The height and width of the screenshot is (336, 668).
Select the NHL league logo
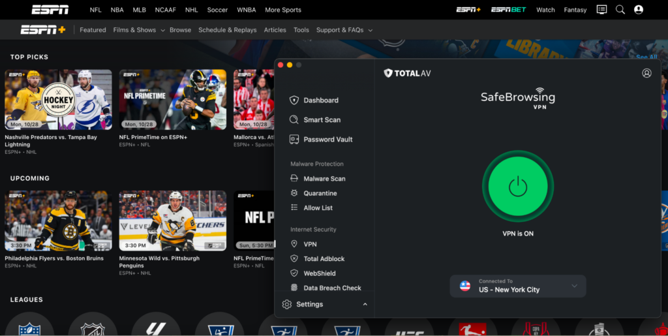93,328
